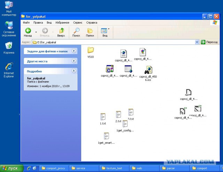Open the Сервис menu
Viewport: 223px width, 172px height.
pos(78,23)
